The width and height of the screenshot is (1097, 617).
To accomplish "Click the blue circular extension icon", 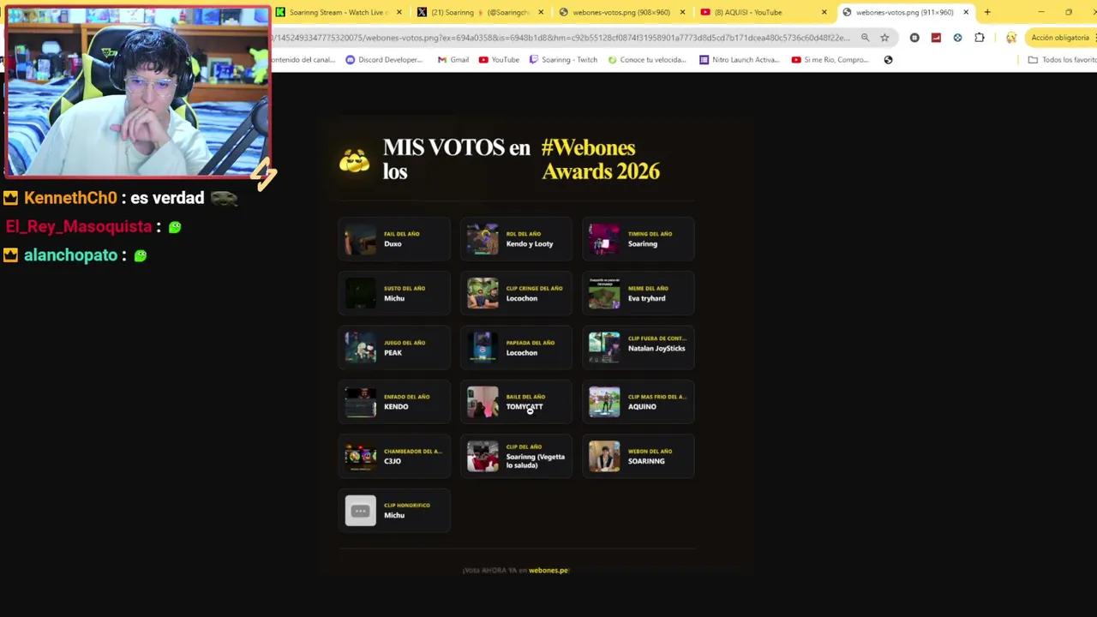I will click(957, 38).
